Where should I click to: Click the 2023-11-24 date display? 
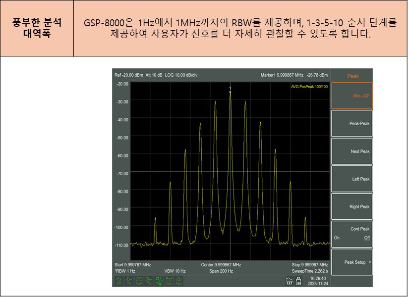click(318, 284)
